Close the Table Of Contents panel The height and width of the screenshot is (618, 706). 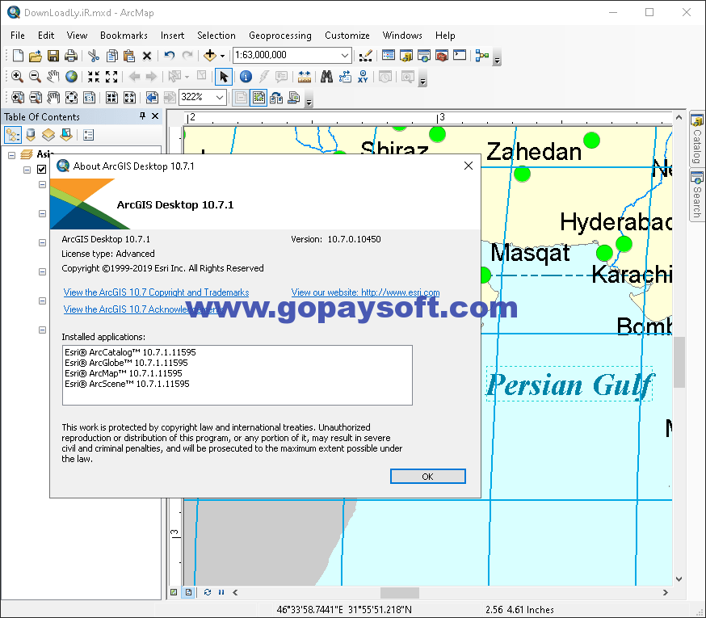point(155,116)
